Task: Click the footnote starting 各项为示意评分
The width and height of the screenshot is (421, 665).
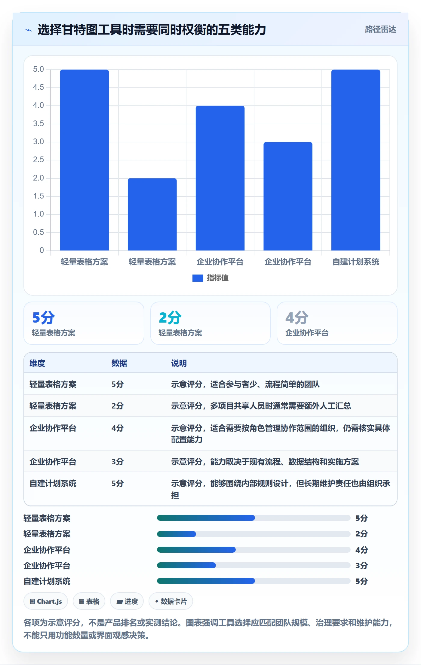Action: point(208,629)
